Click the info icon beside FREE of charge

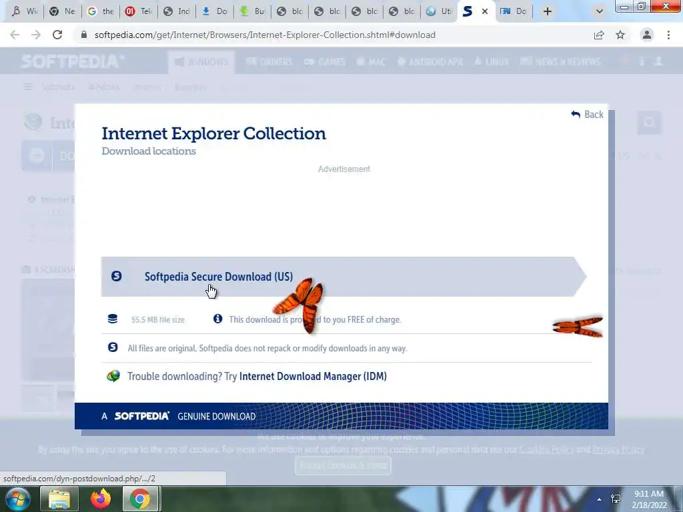[x=218, y=319]
